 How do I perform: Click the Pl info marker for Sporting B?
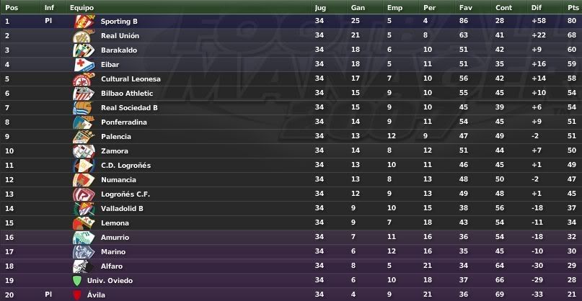point(48,21)
